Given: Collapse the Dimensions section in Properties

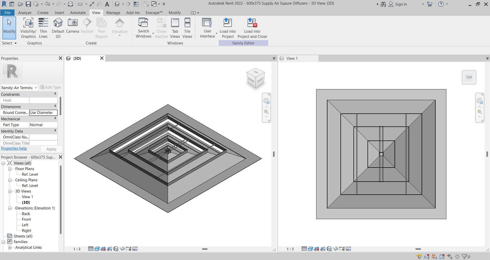Looking at the screenshot, I should 55,106.
